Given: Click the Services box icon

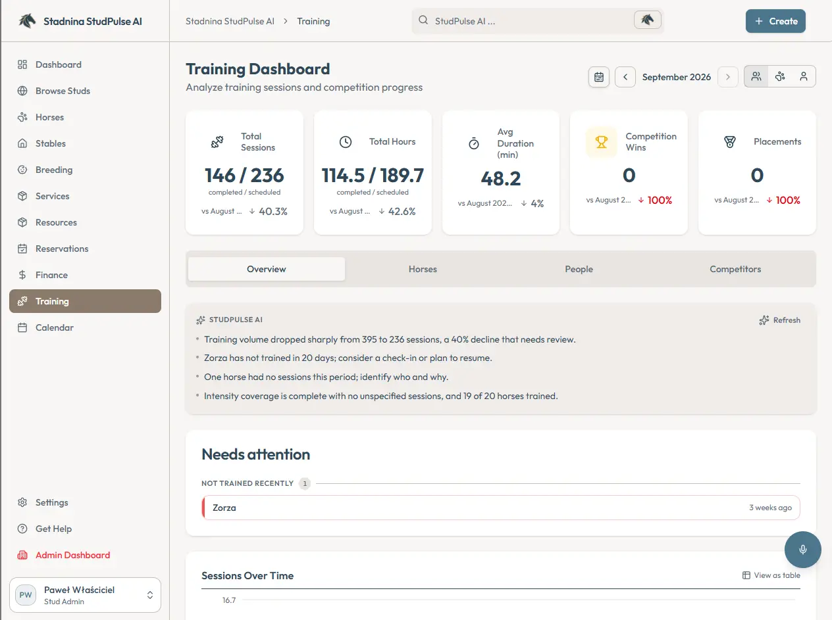Looking at the screenshot, I should pos(22,196).
